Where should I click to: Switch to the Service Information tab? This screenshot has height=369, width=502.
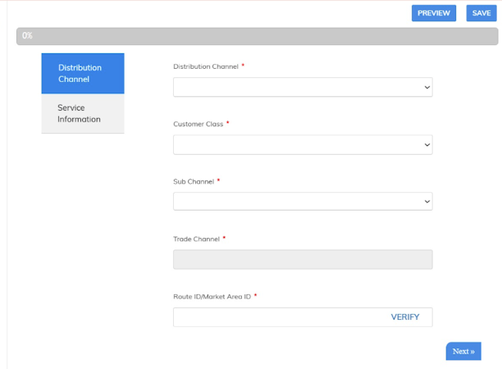83,114
